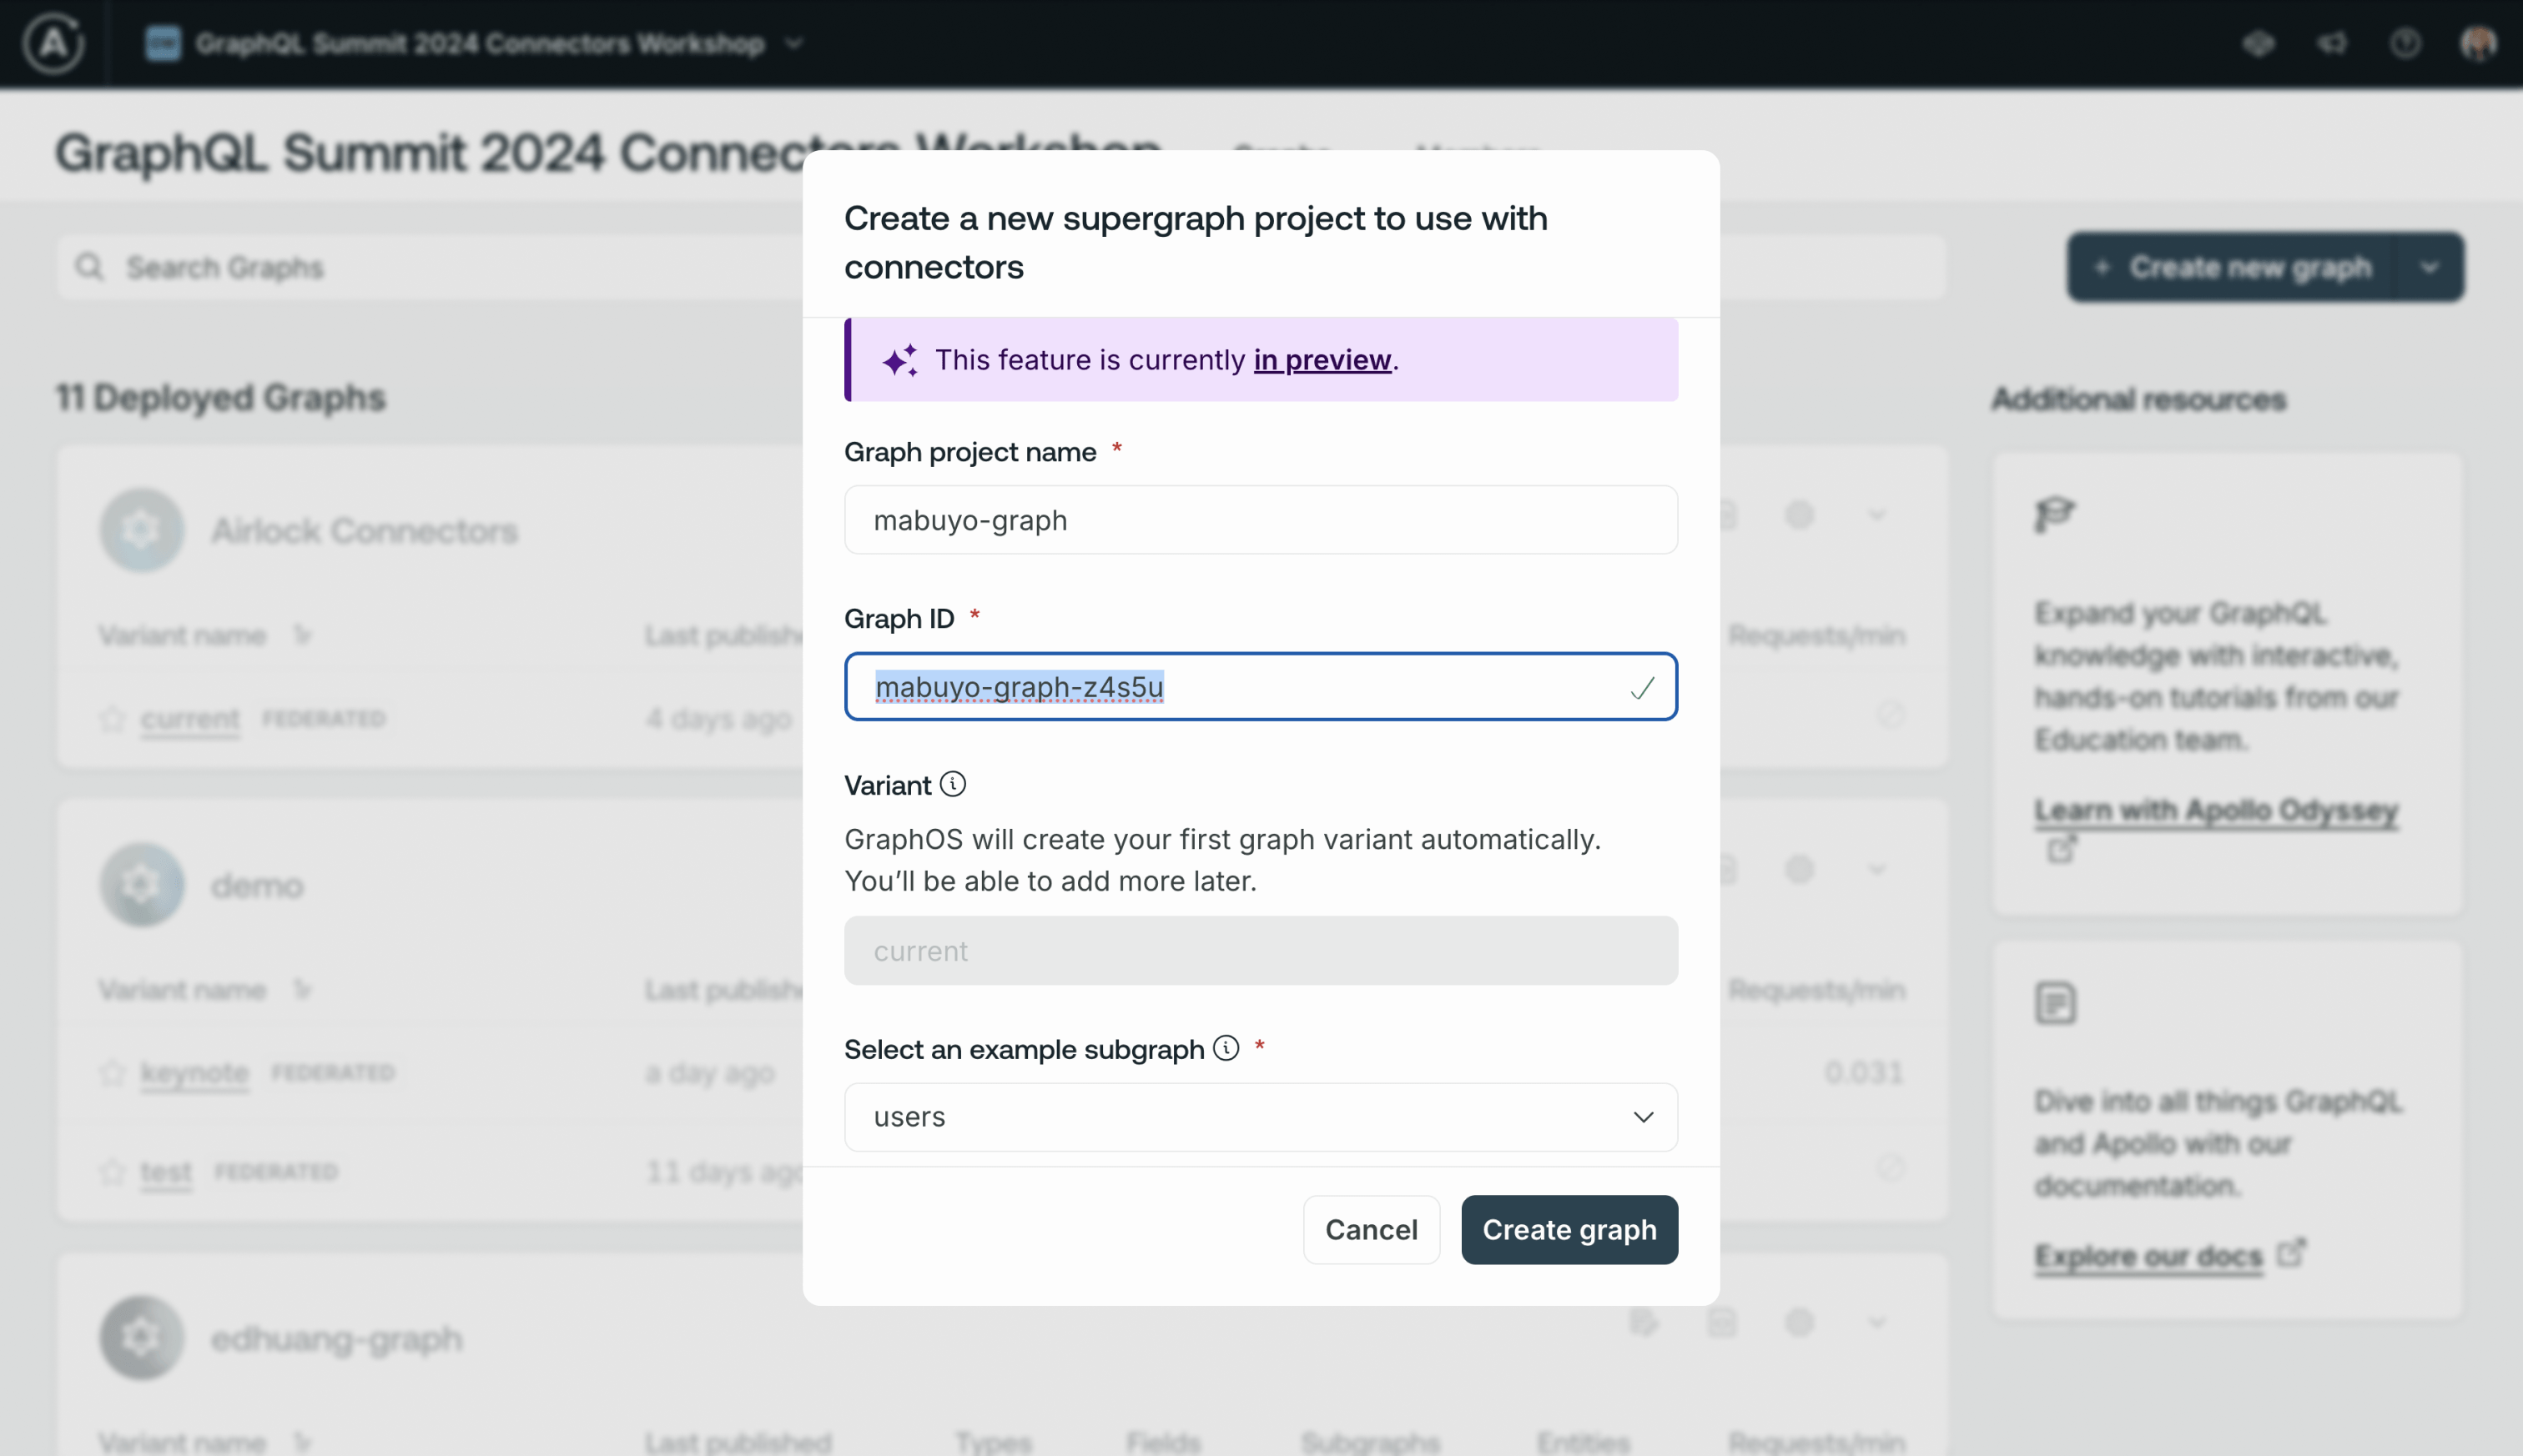Open Learn with Apollo Odyssey link
Screen dimensions: 2523x1456
click(2216, 810)
